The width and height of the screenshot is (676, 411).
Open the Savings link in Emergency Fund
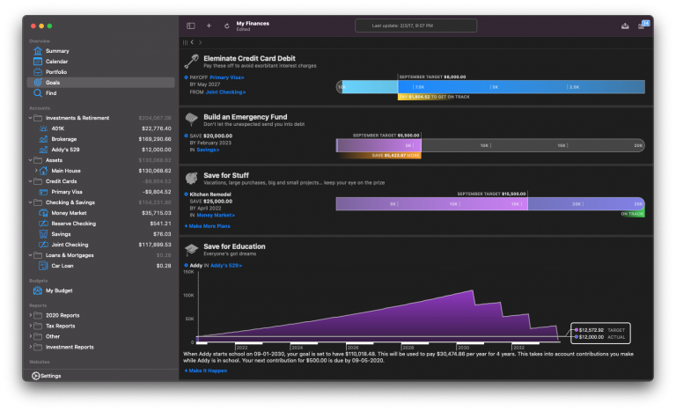coord(208,150)
